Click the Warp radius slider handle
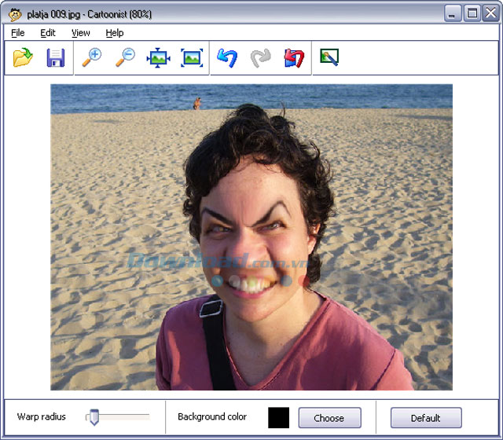 click(x=94, y=417)
